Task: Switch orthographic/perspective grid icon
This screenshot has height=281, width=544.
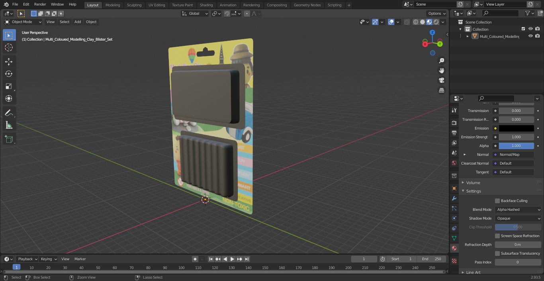Action: [441, 90]
